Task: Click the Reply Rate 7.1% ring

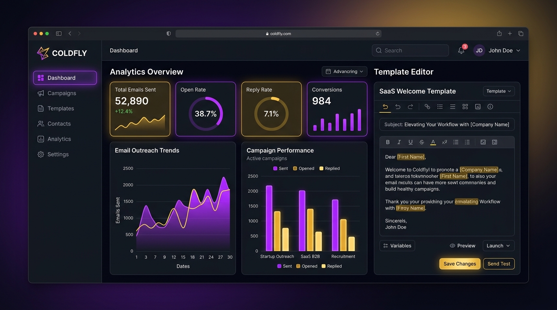Action: pyautogui.click(x=271, y=114)
